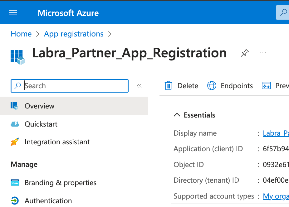This screenshot has height=207, width=289.
Task: Open Integration assistant menu item
Action: 57,142
